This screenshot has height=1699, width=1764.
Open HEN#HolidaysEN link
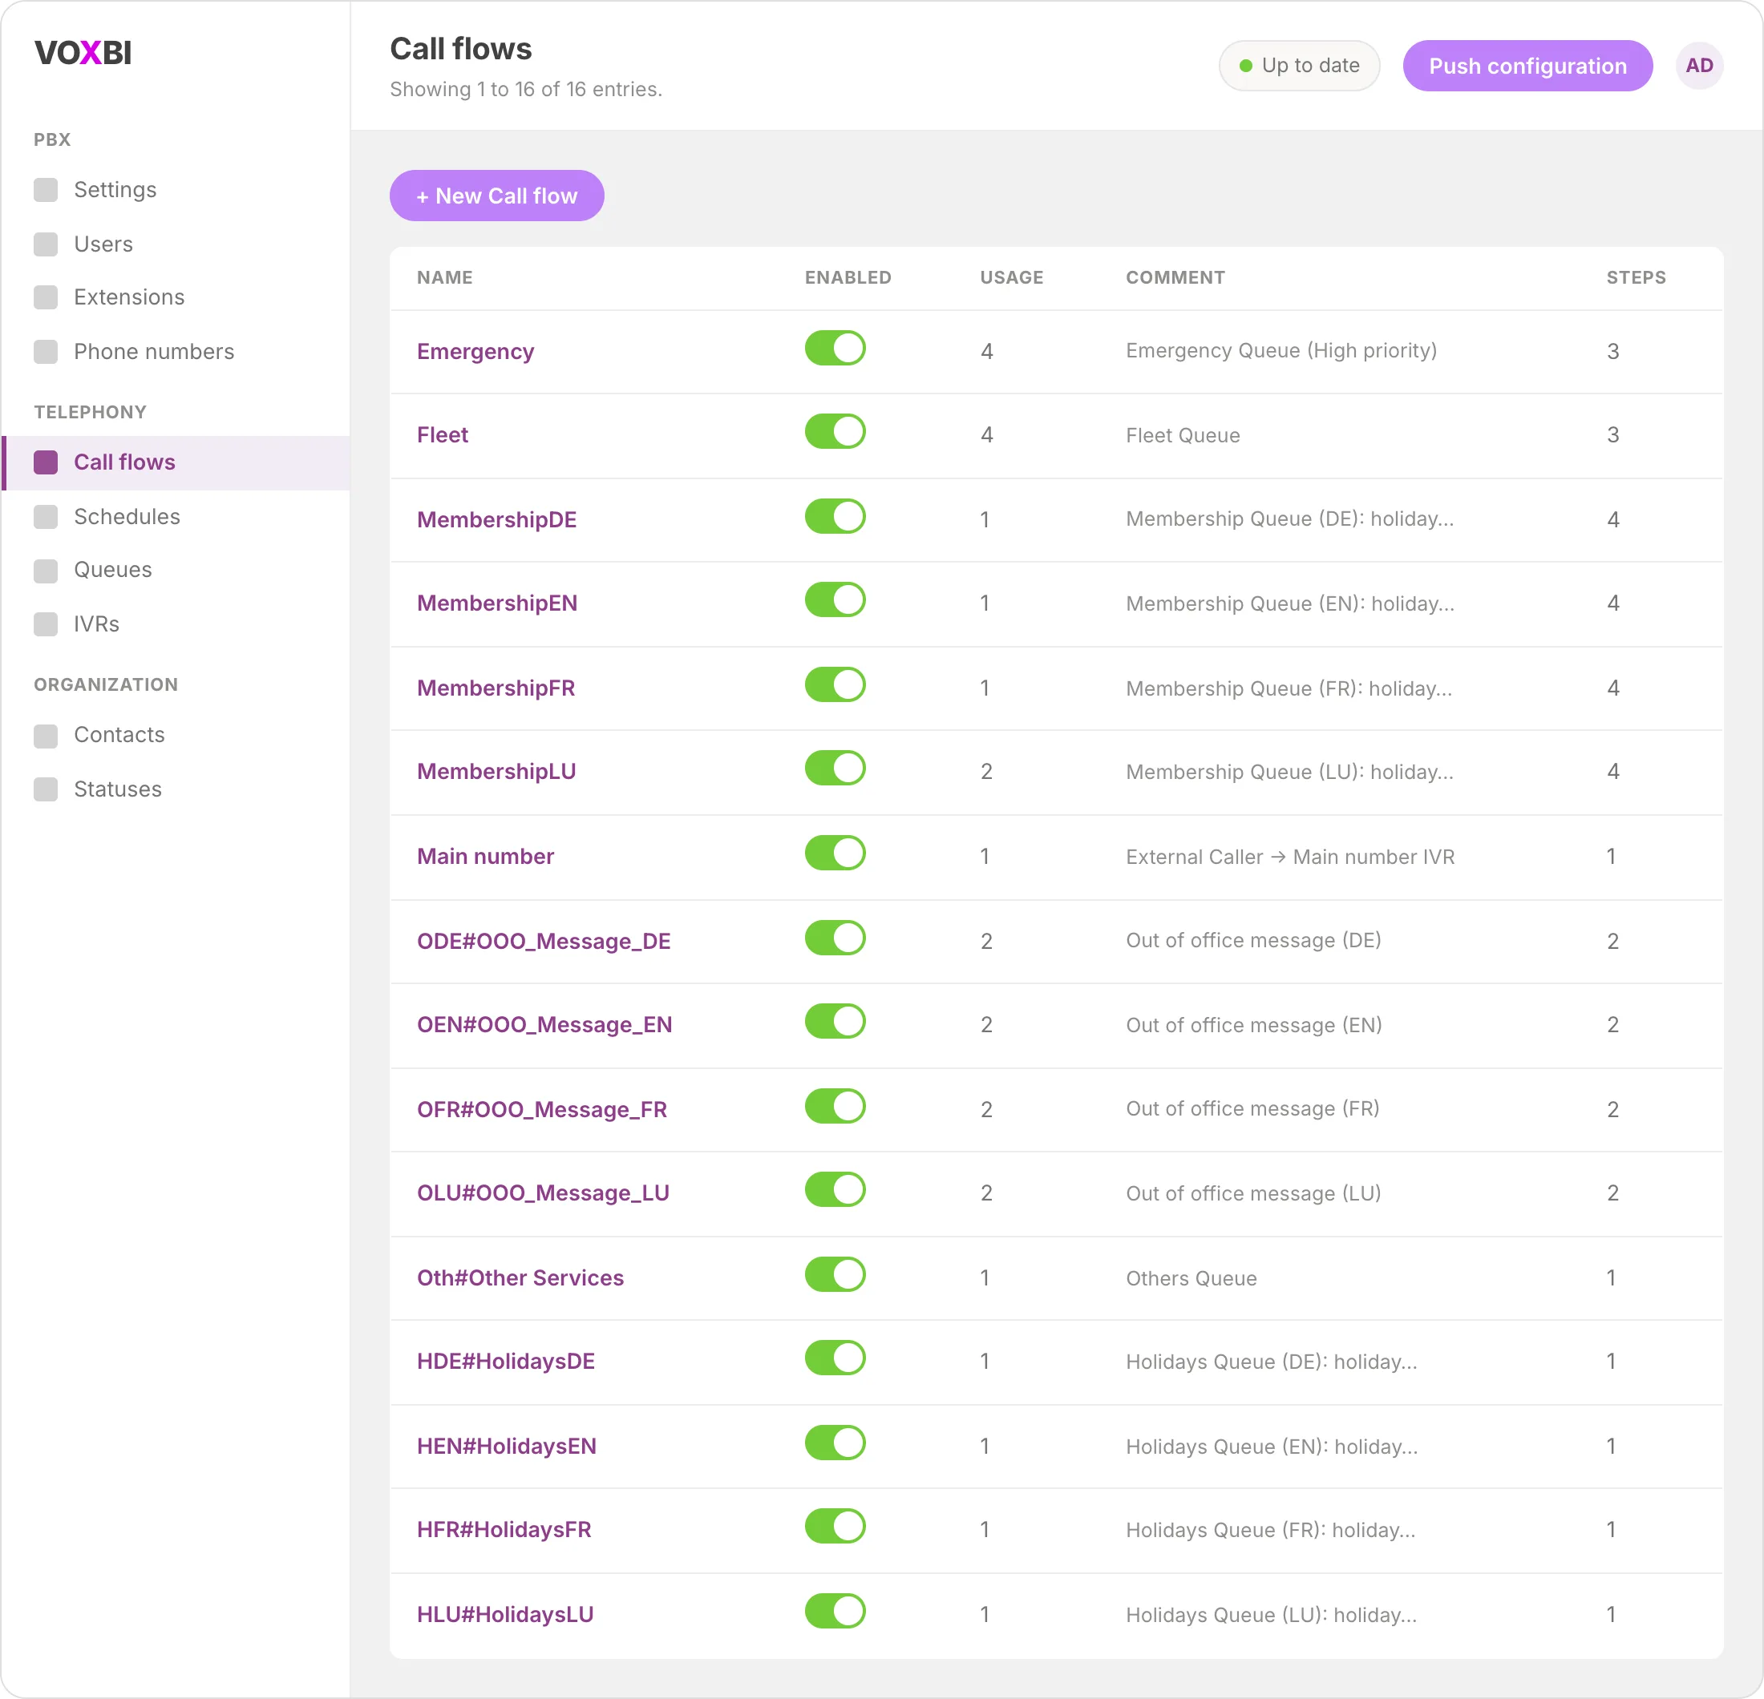(507, 1447)
